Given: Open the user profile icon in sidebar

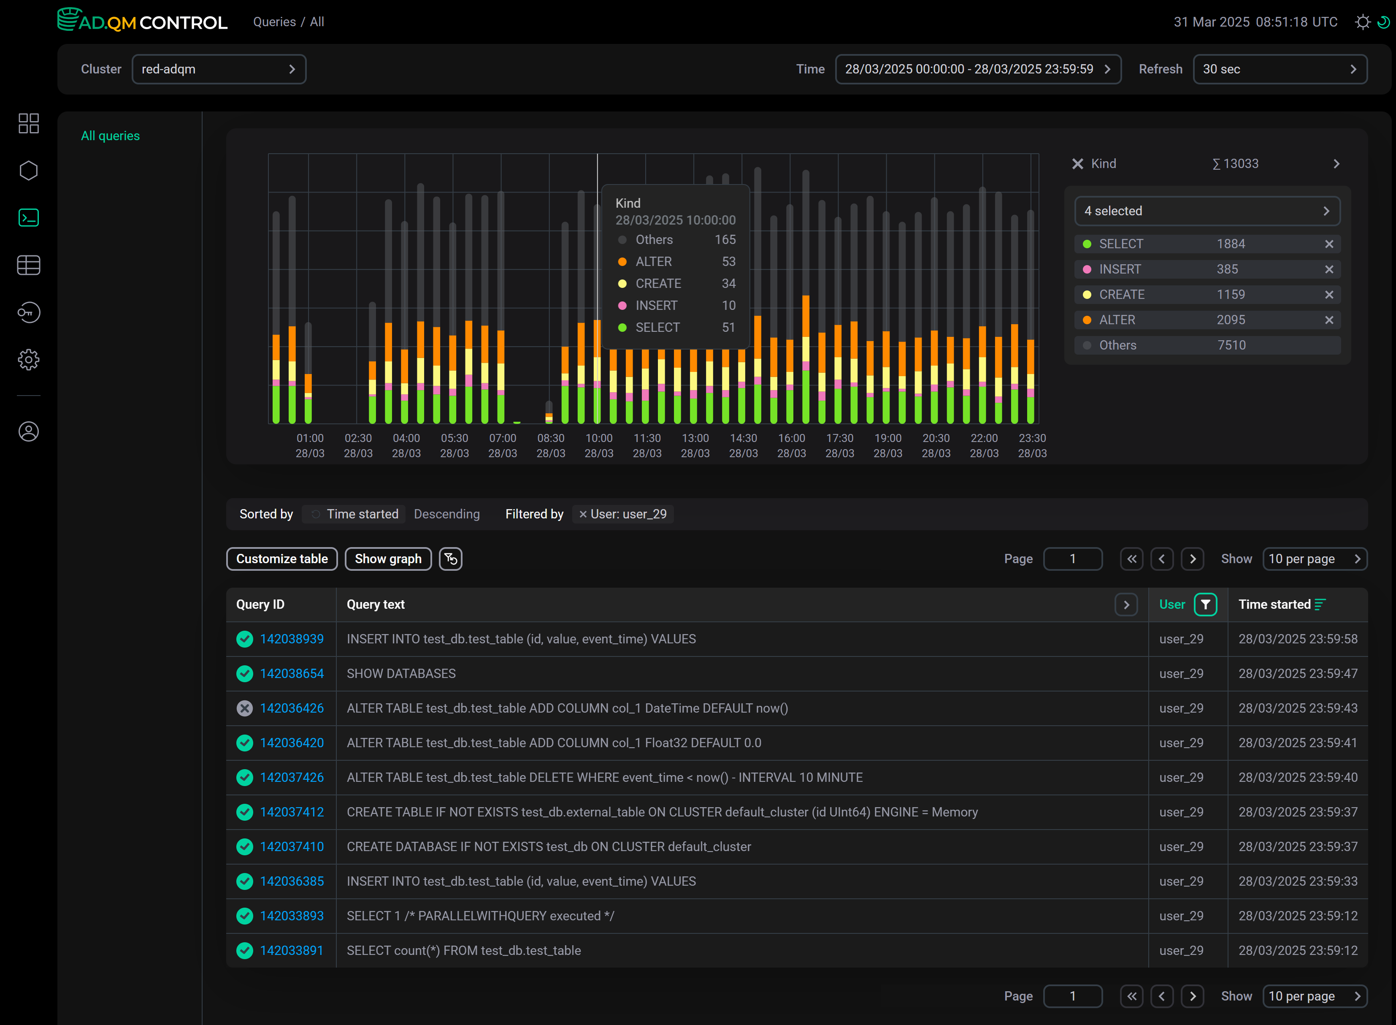Looking at the screenshot, I should click(29, 431).
